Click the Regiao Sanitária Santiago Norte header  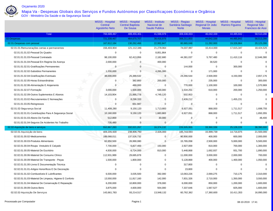point(180,25)
